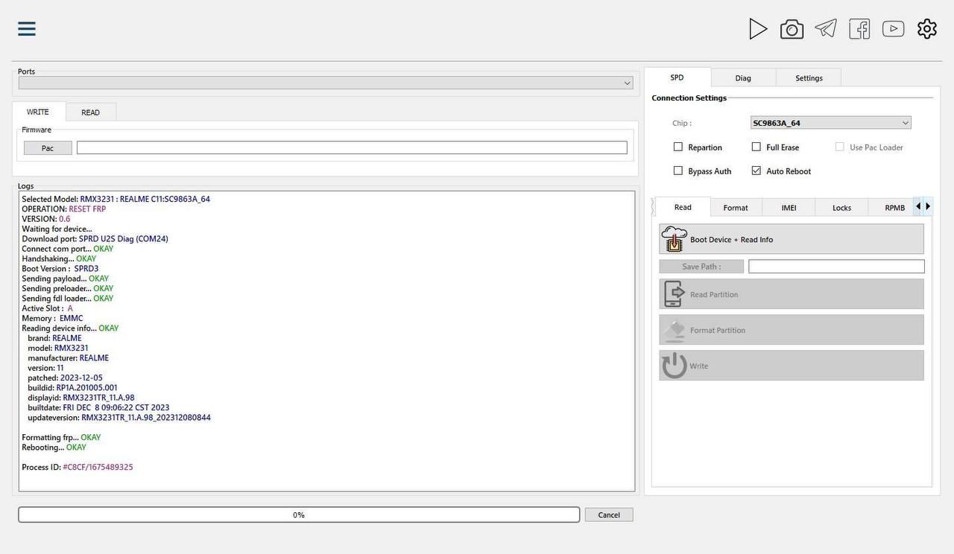Viewport: 954px width, 554px height.
Task: Click the play start icon
Action: 758,29
